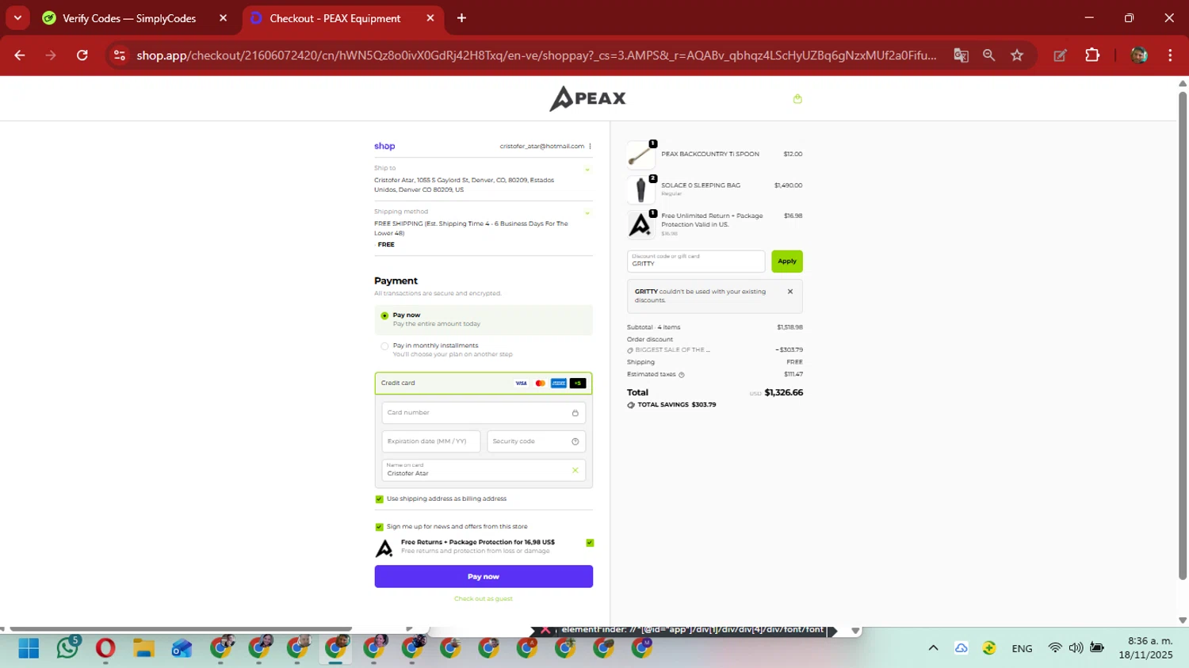Click the Mastercard icon
This screenshot has height=668, width=1189.
point(540,384)
